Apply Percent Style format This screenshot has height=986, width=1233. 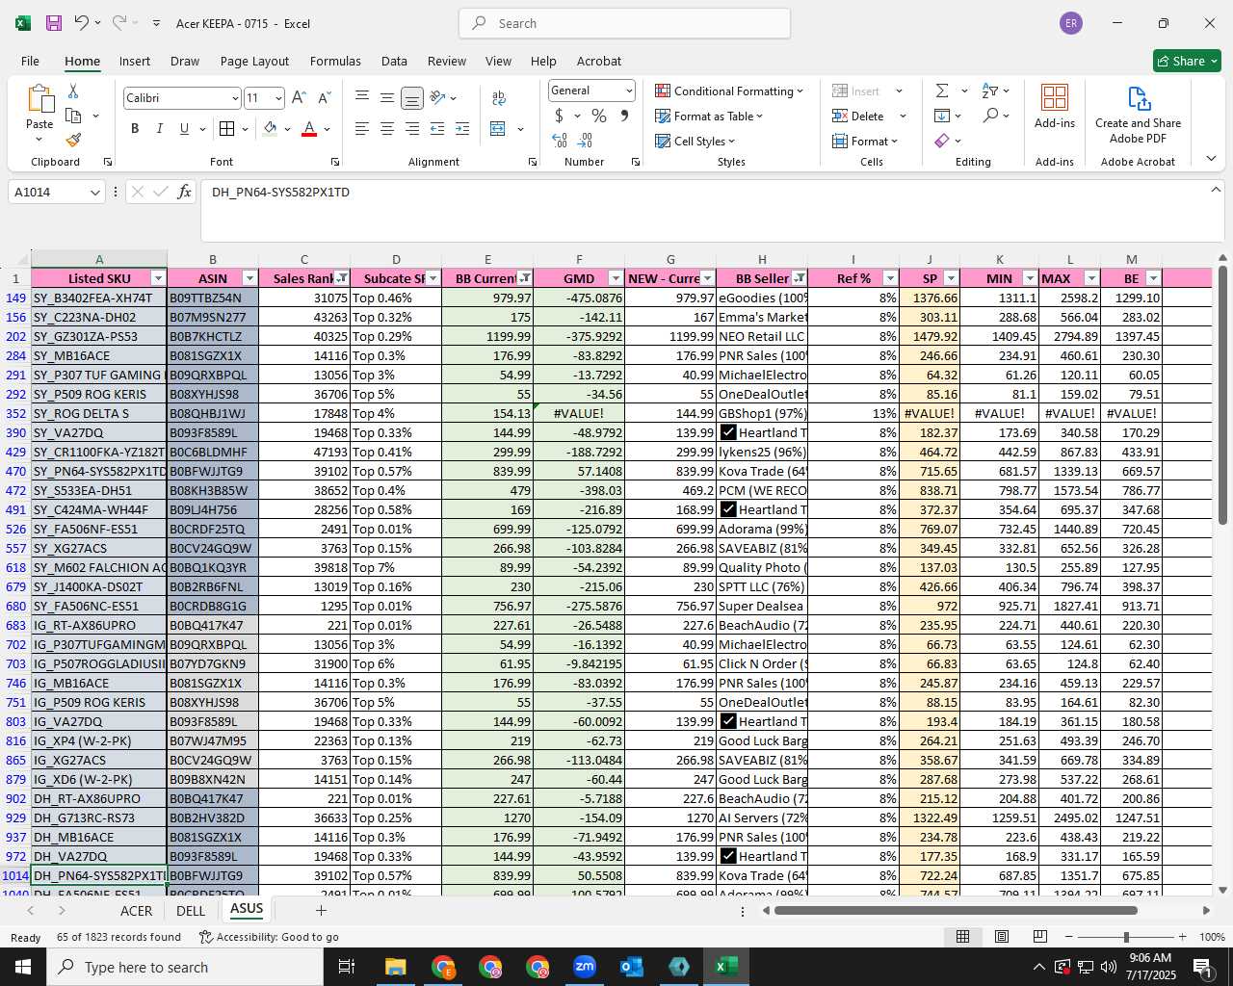599,116
